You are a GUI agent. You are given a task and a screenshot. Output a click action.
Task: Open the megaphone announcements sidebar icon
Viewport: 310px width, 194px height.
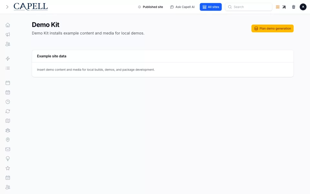[x=8, y=35]
